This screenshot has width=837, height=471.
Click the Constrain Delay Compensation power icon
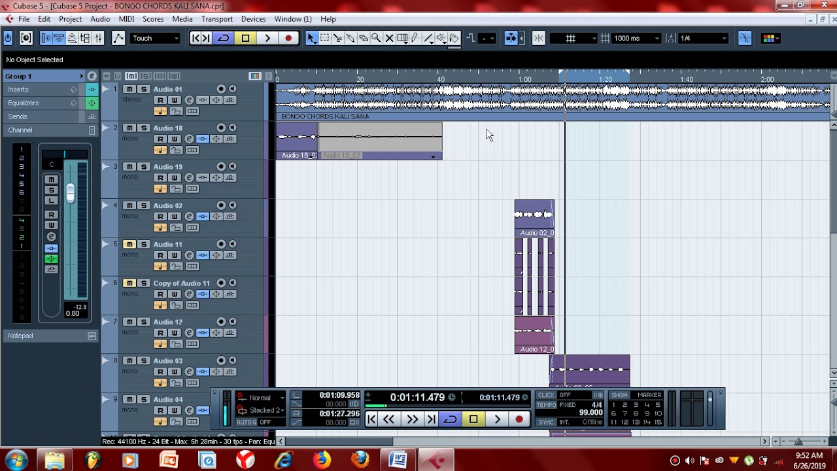pyautogui.click(x=8, y=39)
